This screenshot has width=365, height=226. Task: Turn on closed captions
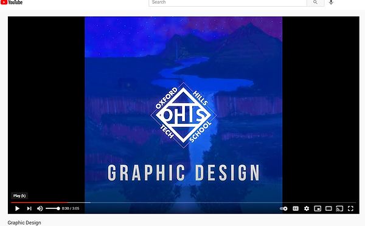pos(296,208)
